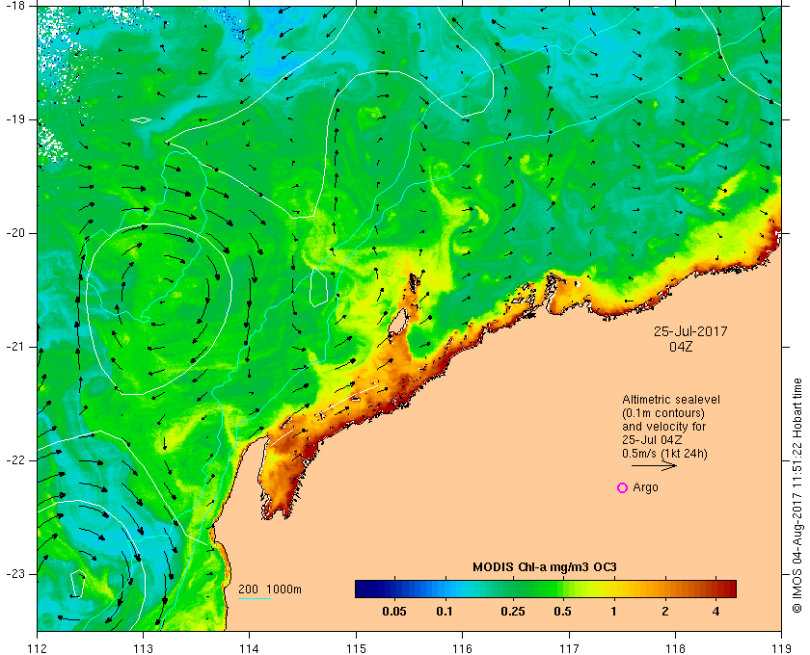Click the dark blue end of colorbar
Viewport: 810px width, 655px height.
point(364,589)
